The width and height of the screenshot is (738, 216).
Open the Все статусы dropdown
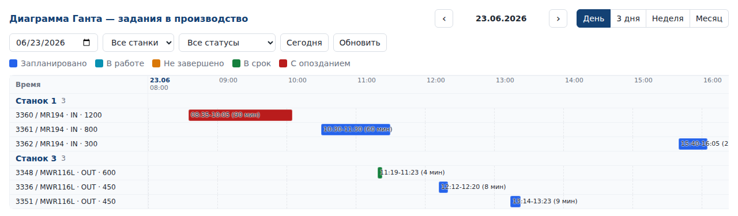point(227,43)
